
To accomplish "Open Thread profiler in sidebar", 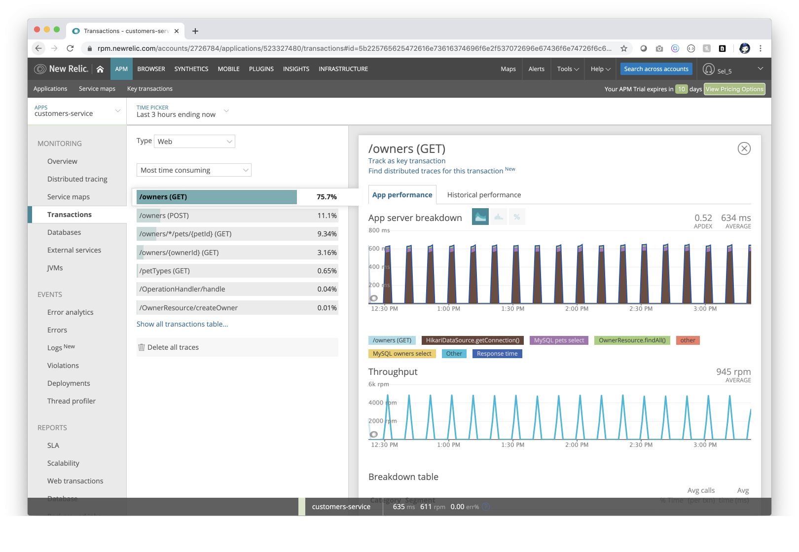I will pos(72,401).
